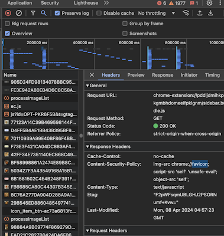
Task: Open the No throttling dropdown
Action: click(x=157, y=13)
